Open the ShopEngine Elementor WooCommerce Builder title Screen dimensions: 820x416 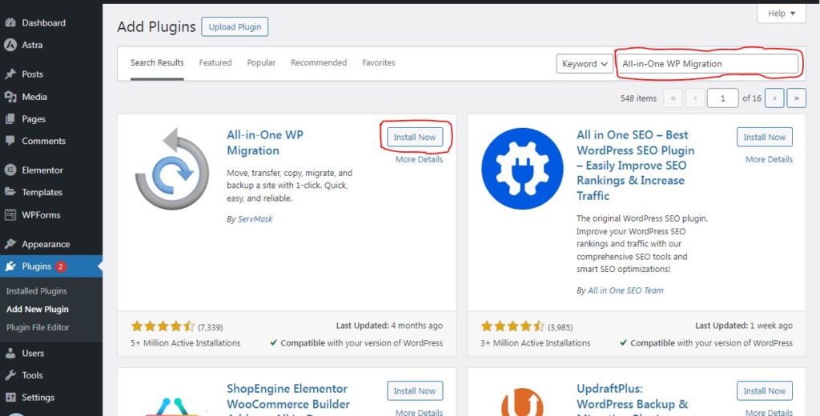287,402
